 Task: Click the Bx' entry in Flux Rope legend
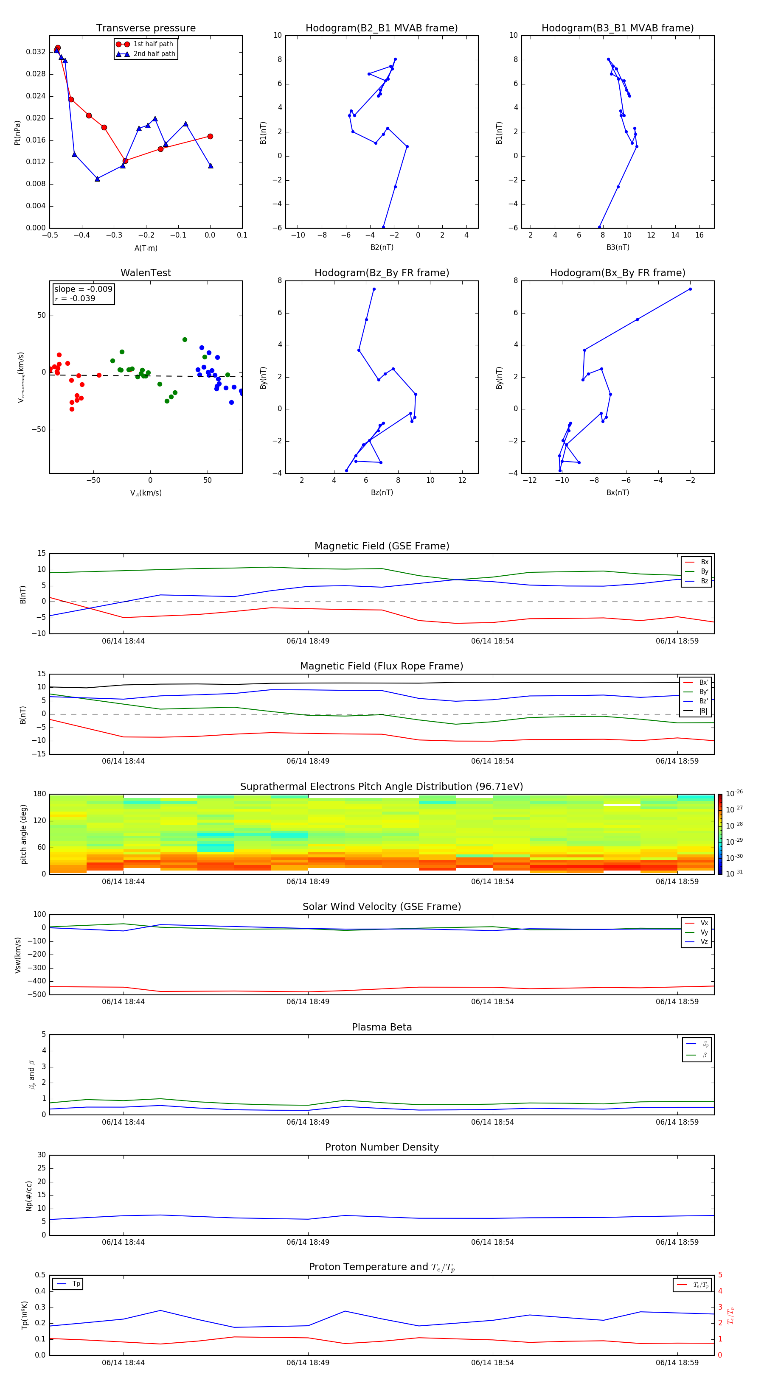[696, 683]
